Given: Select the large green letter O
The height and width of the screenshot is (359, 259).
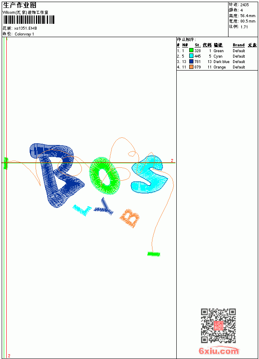Looking at the screenshot, I should pyautogui.click(x=105, y=176).
